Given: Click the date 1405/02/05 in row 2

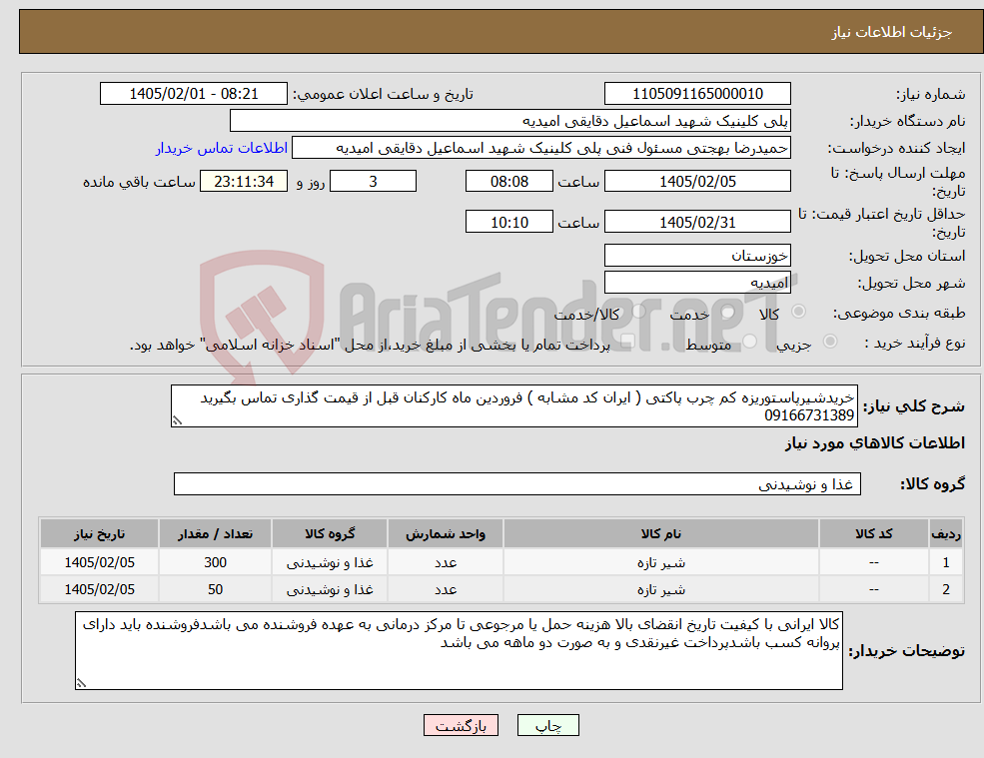Looking at the screenshot, I should tap(99, 589).
